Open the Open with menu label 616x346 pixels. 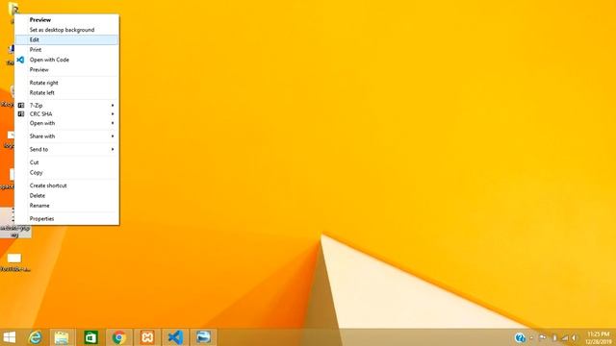[42, 123]
